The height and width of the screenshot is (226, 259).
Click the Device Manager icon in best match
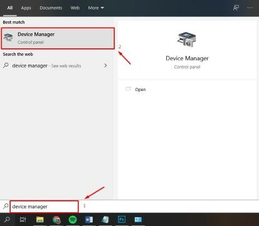click(8, 38)
